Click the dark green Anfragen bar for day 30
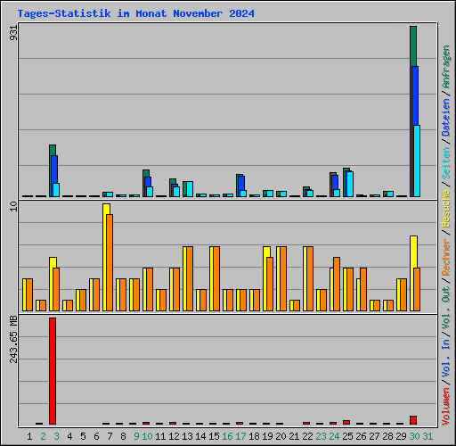 (413, 46)
